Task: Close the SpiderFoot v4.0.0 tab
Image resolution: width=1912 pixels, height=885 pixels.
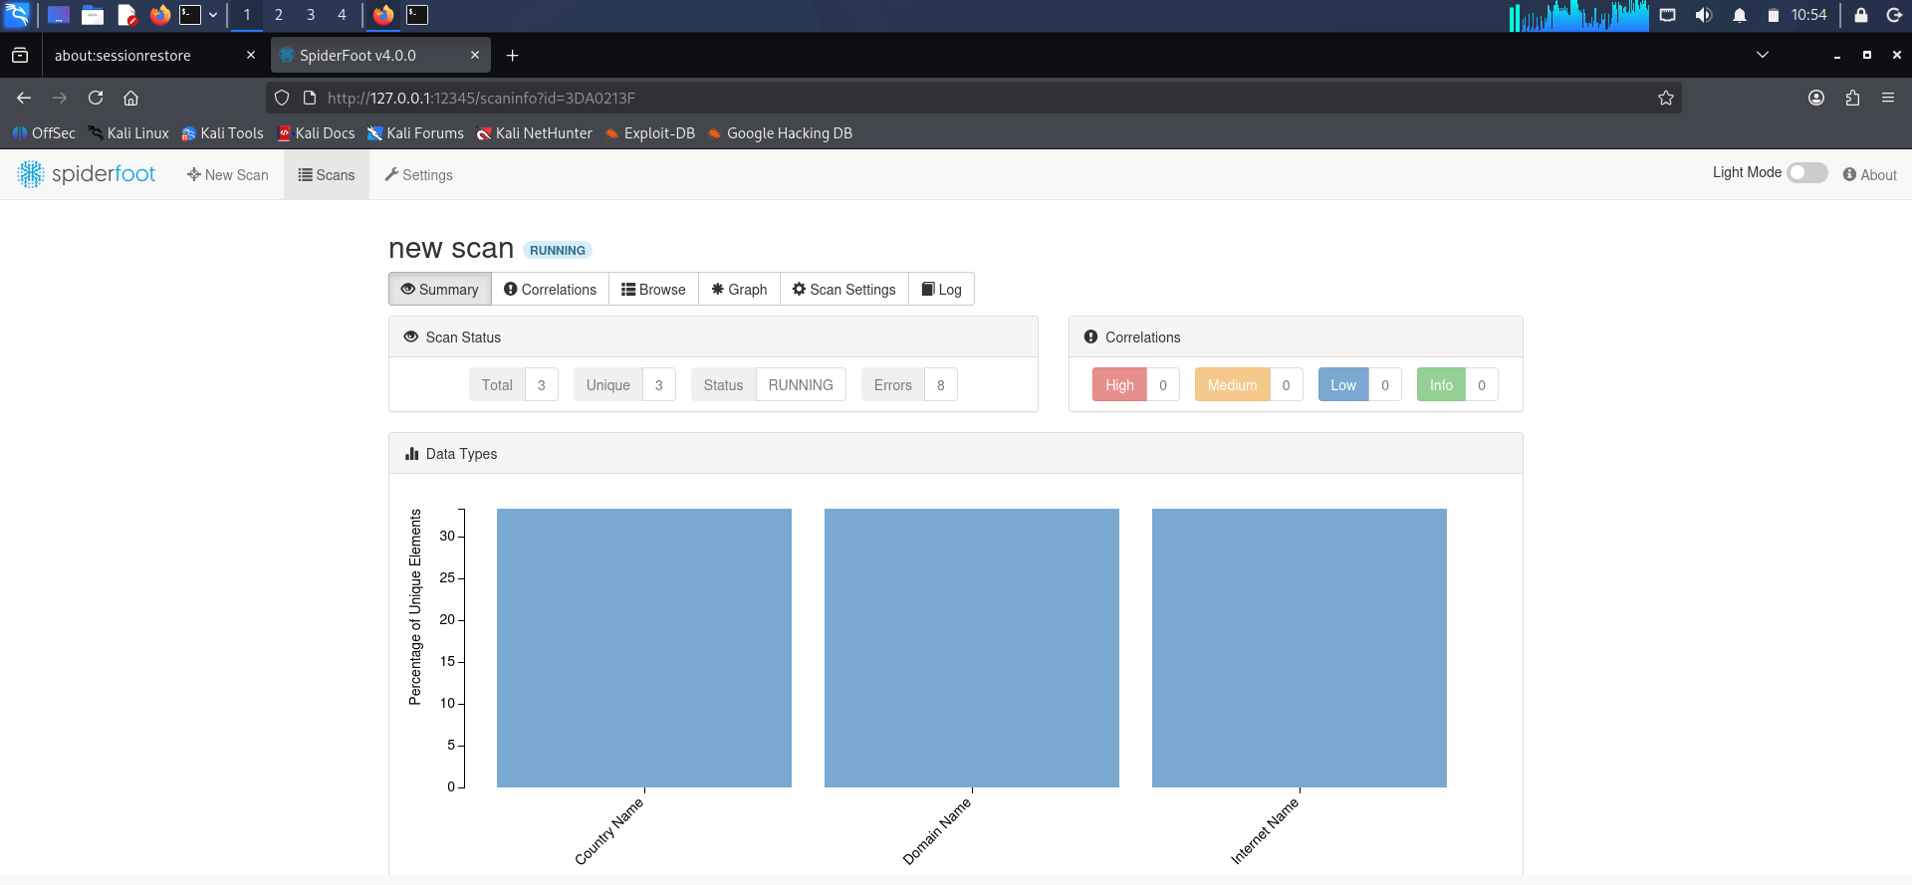Action: click(475, 56)
